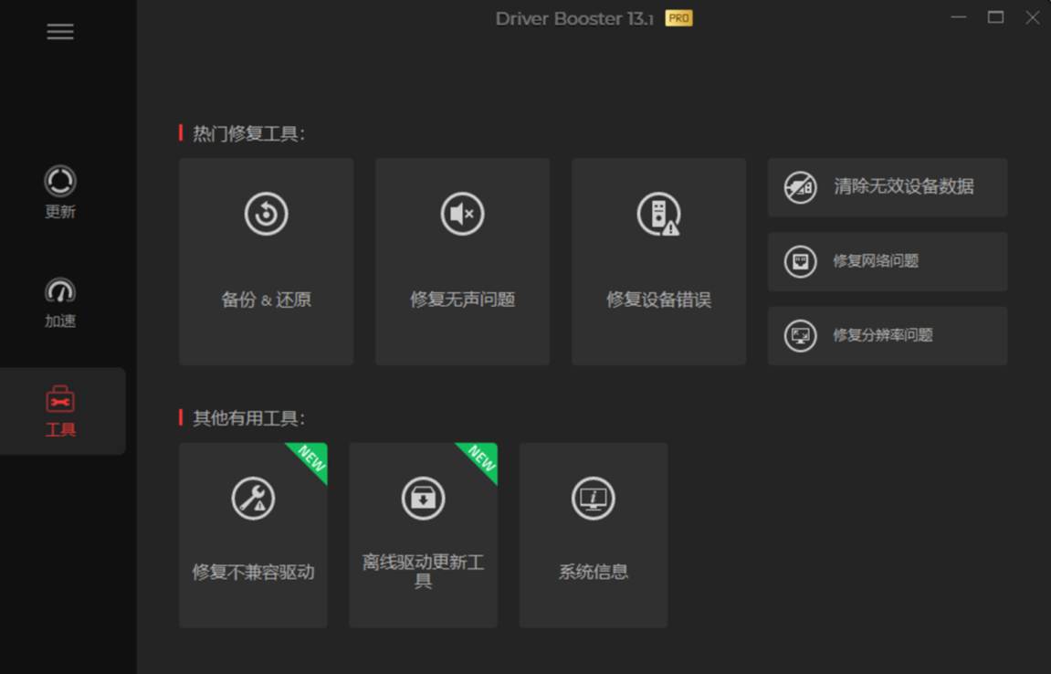The image size is (1051, 674).
Task: Click the 更新 update icon in sidebar
Action: click(60, 181)
